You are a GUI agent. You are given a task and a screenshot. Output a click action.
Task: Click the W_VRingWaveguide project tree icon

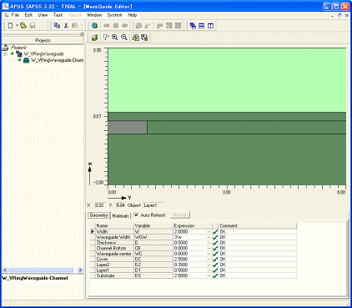pos(19,53)
